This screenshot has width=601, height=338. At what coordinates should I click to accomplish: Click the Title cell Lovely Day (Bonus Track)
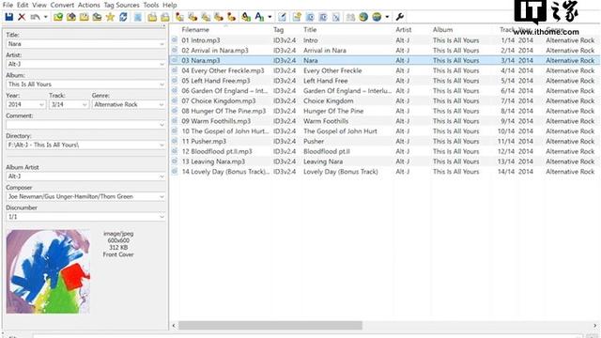tap(340, 171)
